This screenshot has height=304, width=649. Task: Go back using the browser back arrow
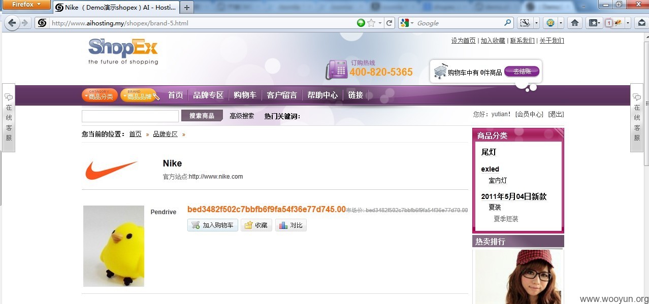coord(12,23)
